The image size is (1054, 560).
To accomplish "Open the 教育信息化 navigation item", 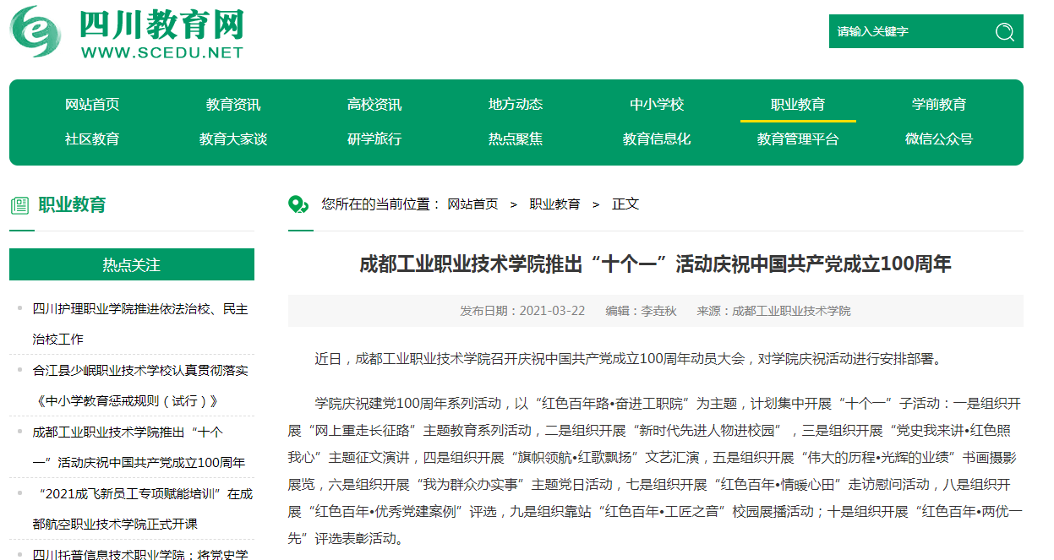I will pyautogui.click(x=657, y=139).
